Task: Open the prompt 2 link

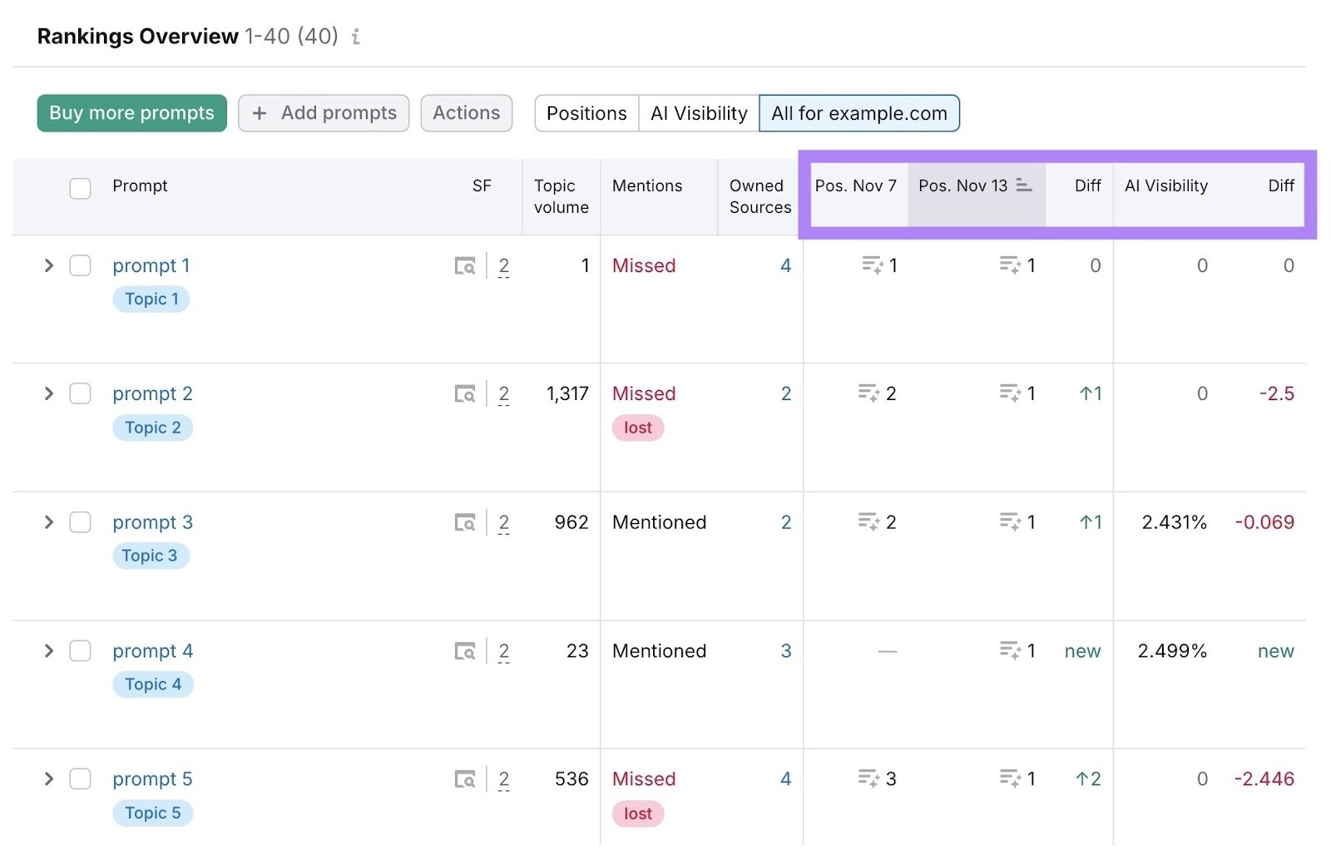Action: 152,393
